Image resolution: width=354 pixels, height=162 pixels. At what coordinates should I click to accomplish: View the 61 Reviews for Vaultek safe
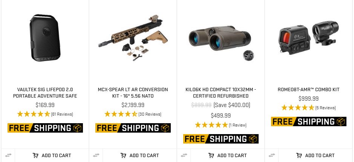tap(62, 114)
